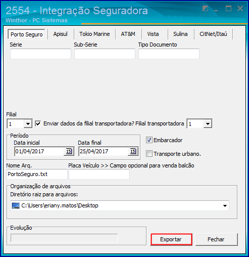
Task: Click the Período group label
Action: 19,136
